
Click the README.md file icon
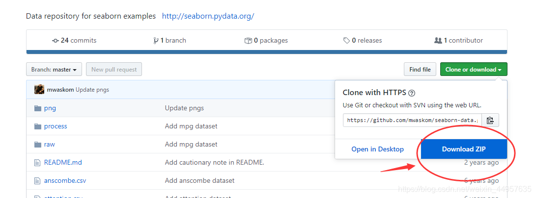(x=37, y=162)
